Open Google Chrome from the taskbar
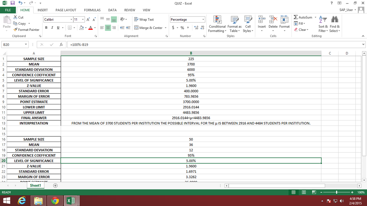The image size is (367, 206). click(55, 201)
